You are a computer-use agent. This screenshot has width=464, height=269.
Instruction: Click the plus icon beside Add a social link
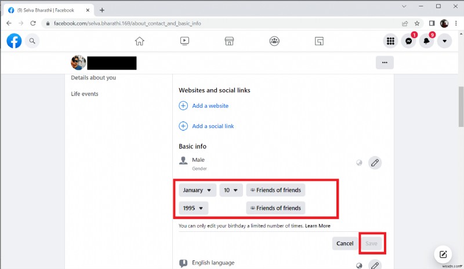click(183, 126)
